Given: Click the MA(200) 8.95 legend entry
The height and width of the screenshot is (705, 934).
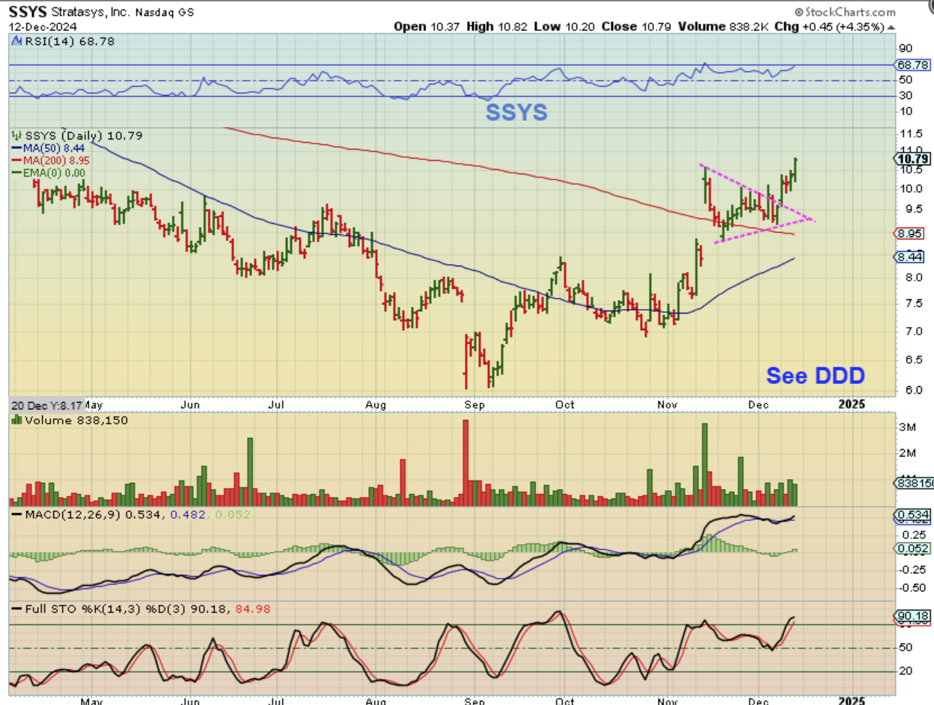Looking at the screenshot, I should pos(52,160).
